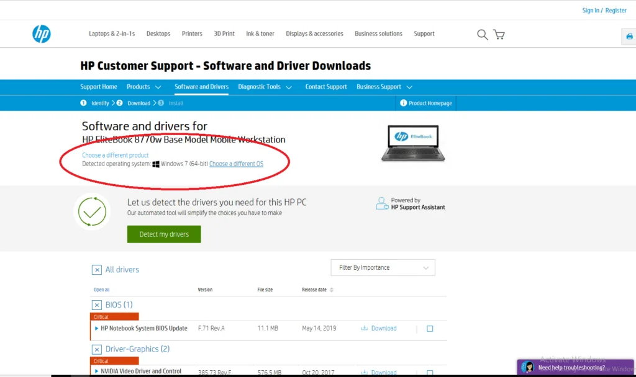Collapse the Driver-Graphics (2) category
This screenshot has width=636, height=377.
[x=96, y=349]
